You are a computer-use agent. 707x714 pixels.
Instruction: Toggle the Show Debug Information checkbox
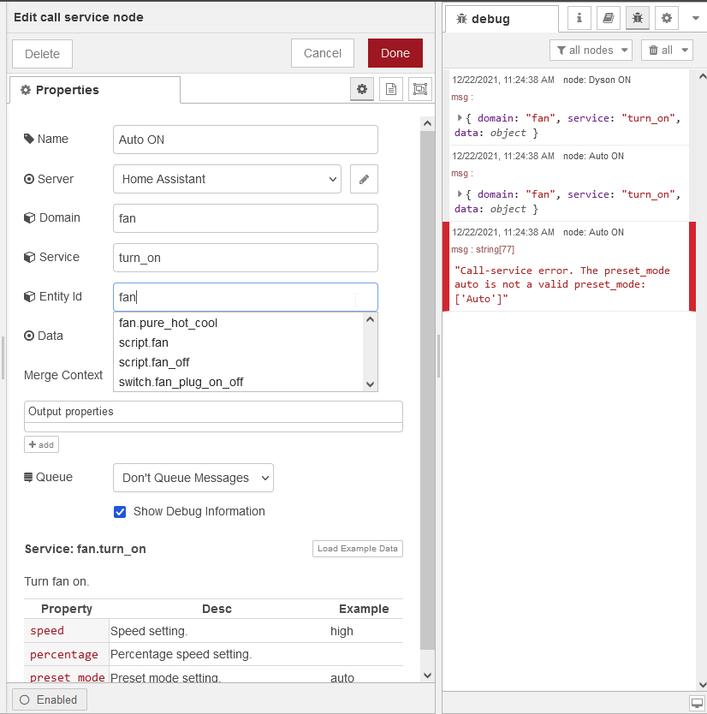(120, 513)
